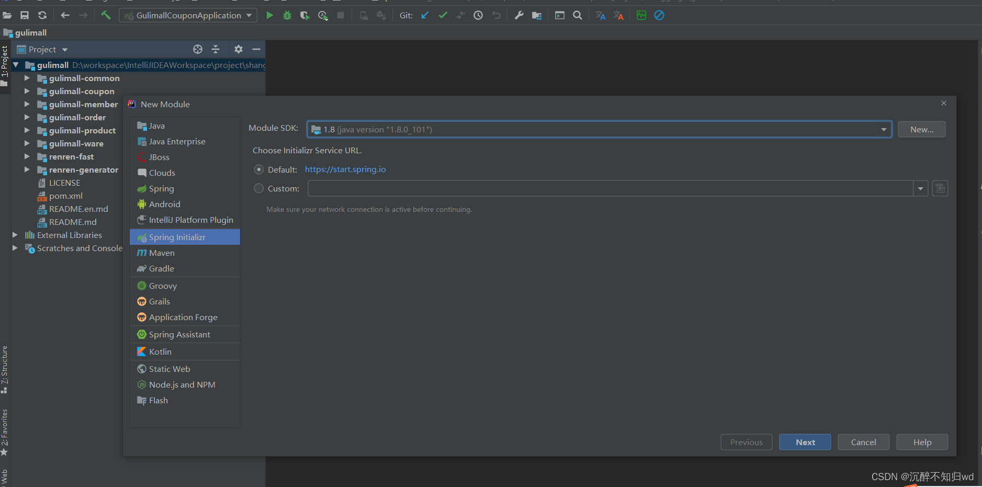Select Java Enterprise module type
Viewport: 982px width, 487px height.
(x=185, y=141)
